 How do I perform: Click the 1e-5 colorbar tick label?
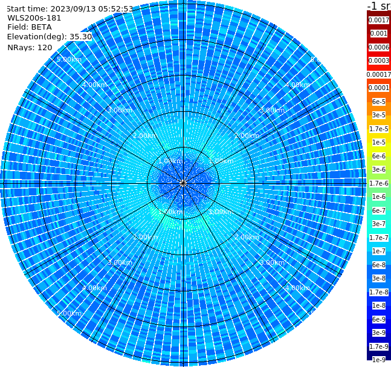(x=379, y=142)
